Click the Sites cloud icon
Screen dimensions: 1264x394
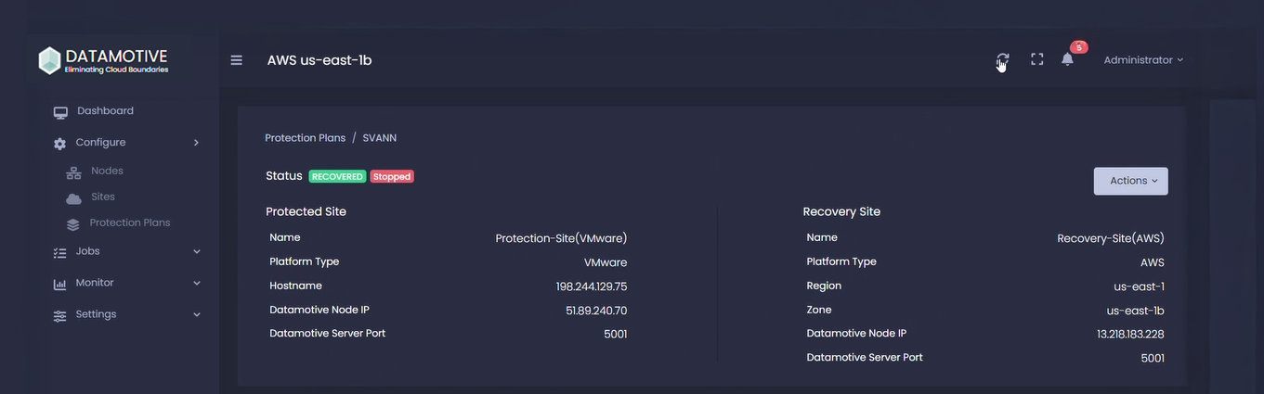[x=73, y=198]
